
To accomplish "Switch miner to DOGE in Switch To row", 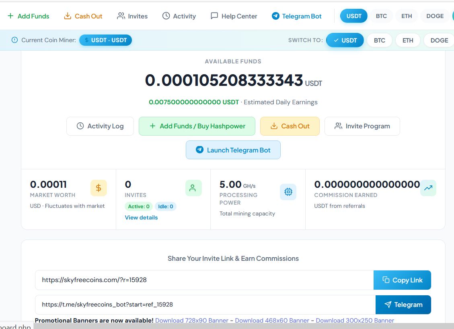I will pos(439,40).
